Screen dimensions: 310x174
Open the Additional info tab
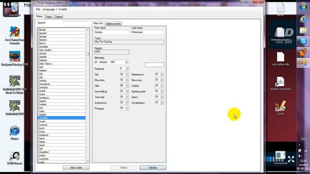click(113, 24)
